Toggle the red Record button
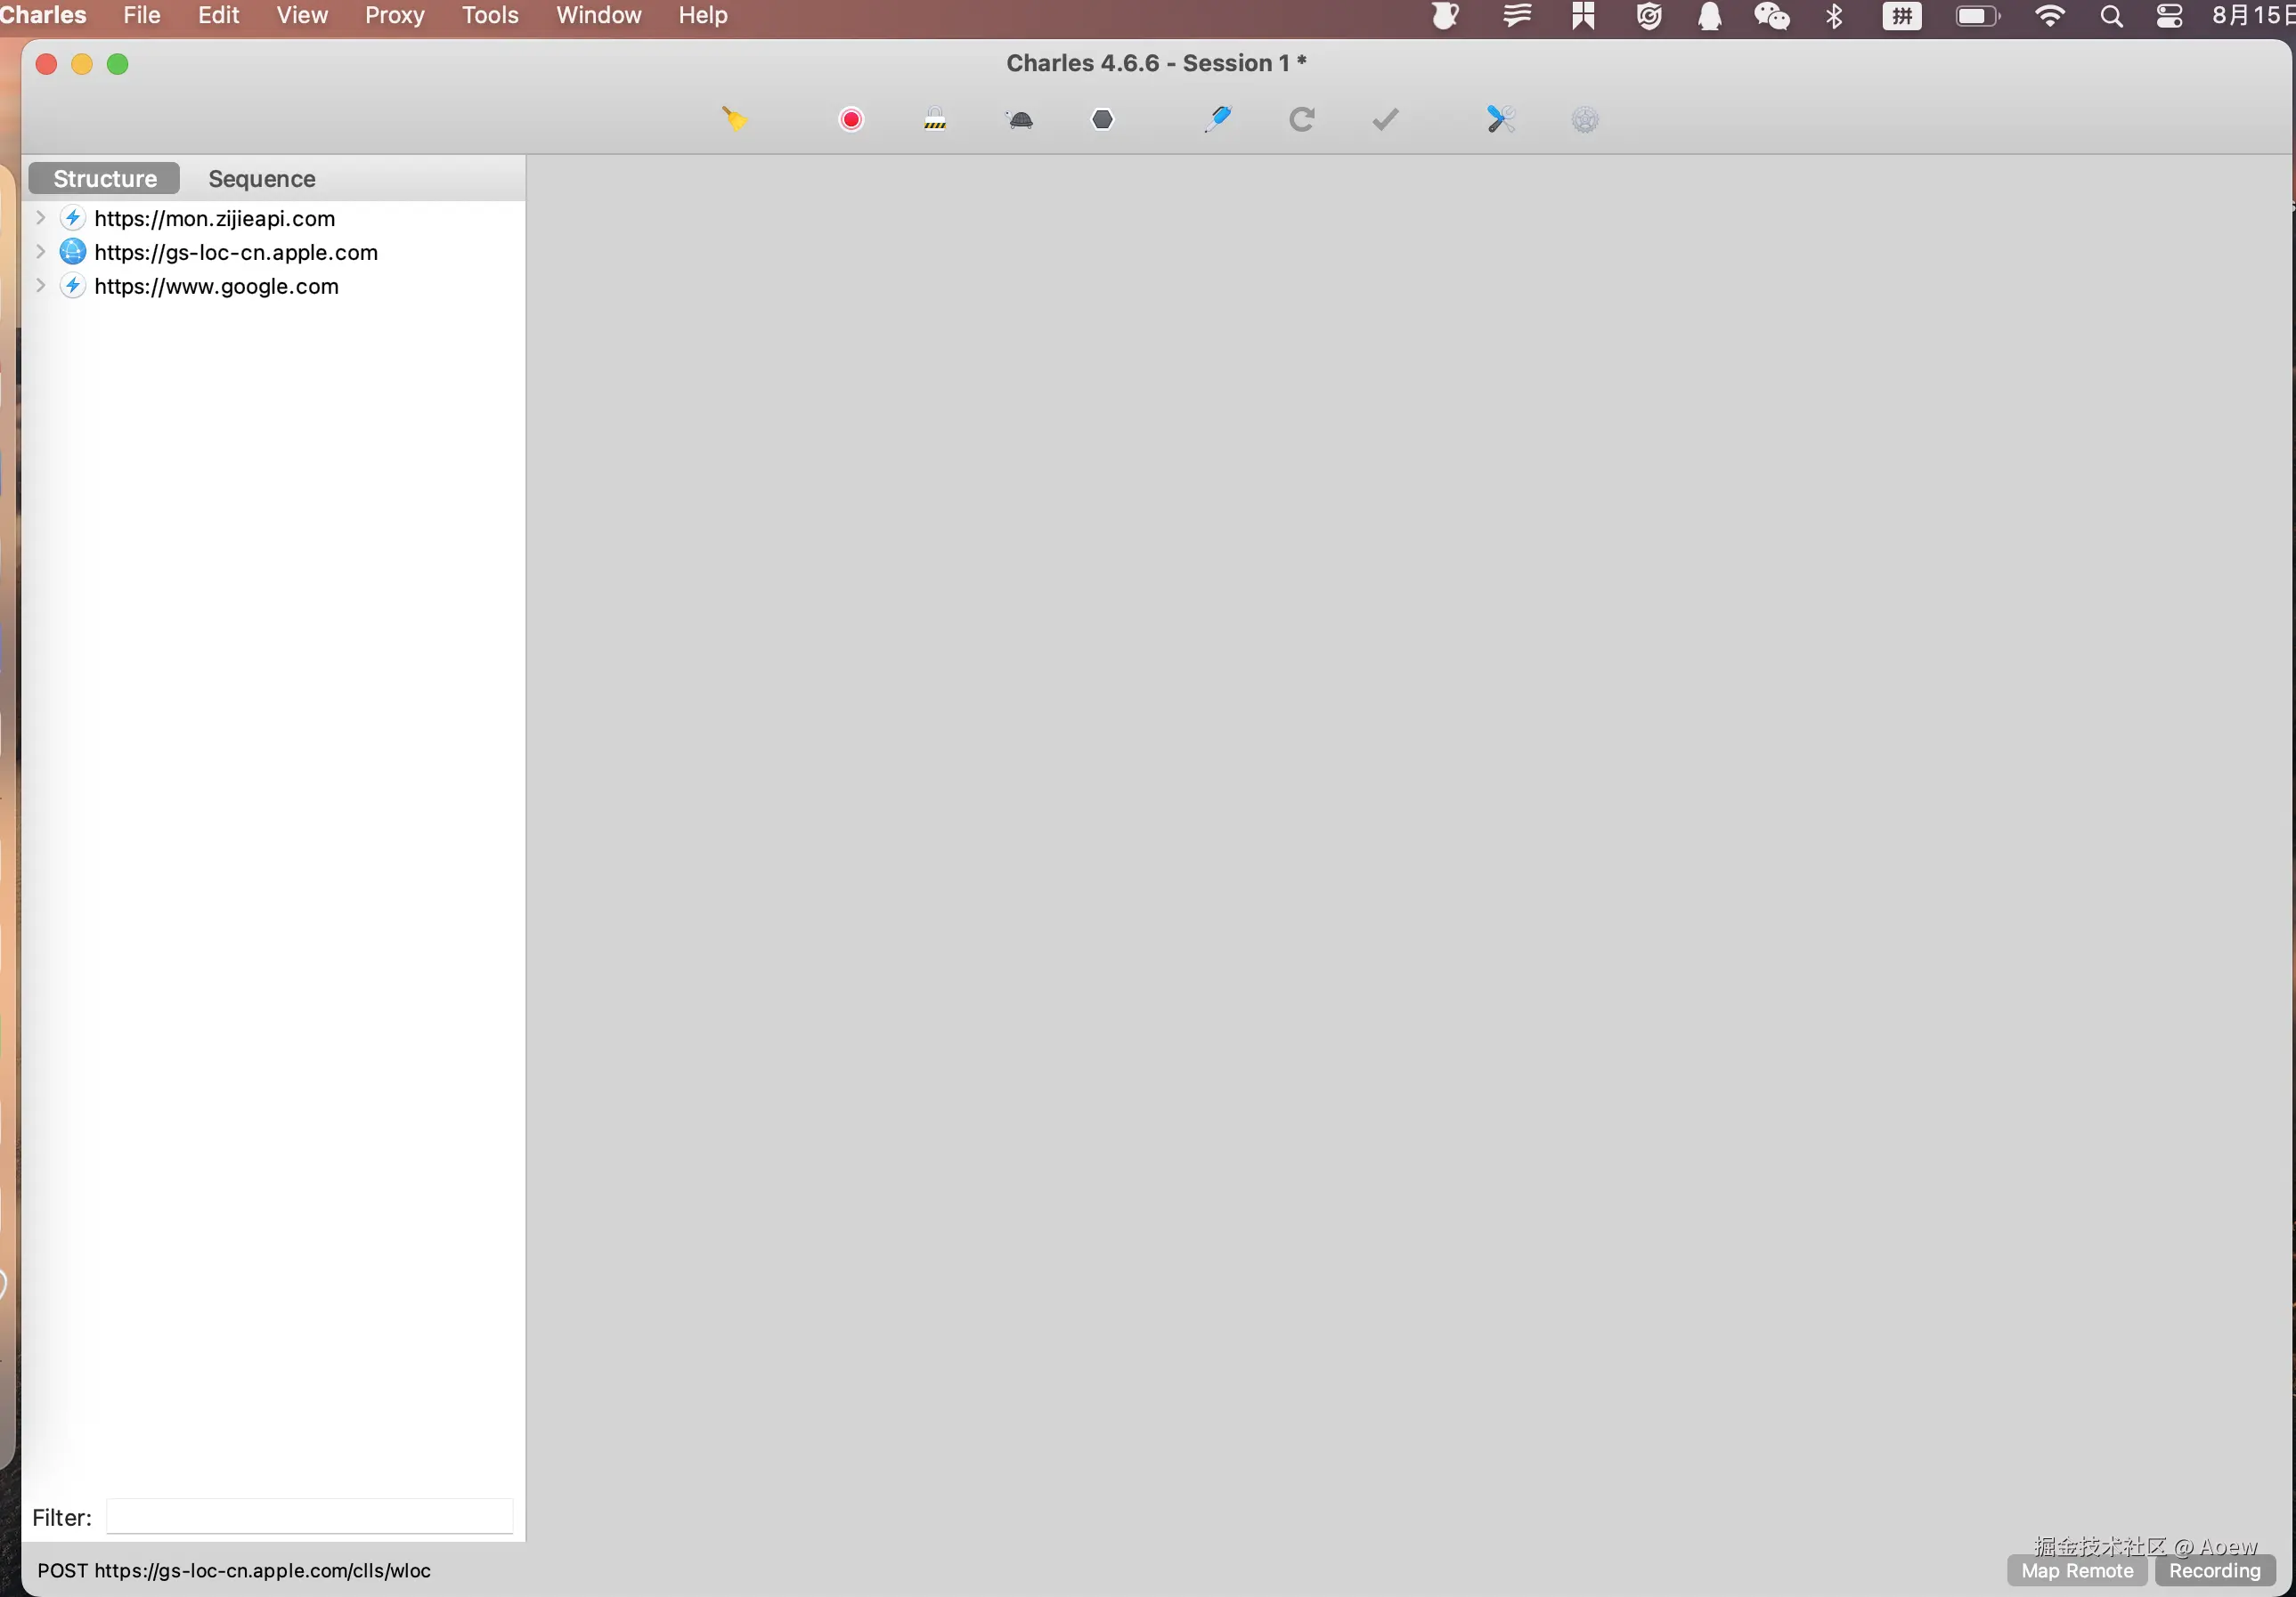The image size is (2296, 1597). (x=851, y=120)
